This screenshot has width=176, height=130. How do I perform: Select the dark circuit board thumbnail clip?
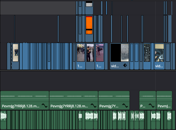click(x=147, y=56)
